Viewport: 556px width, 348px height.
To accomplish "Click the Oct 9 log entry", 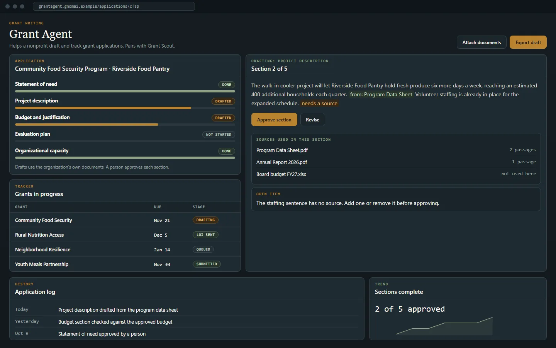I will click(187, 334).
